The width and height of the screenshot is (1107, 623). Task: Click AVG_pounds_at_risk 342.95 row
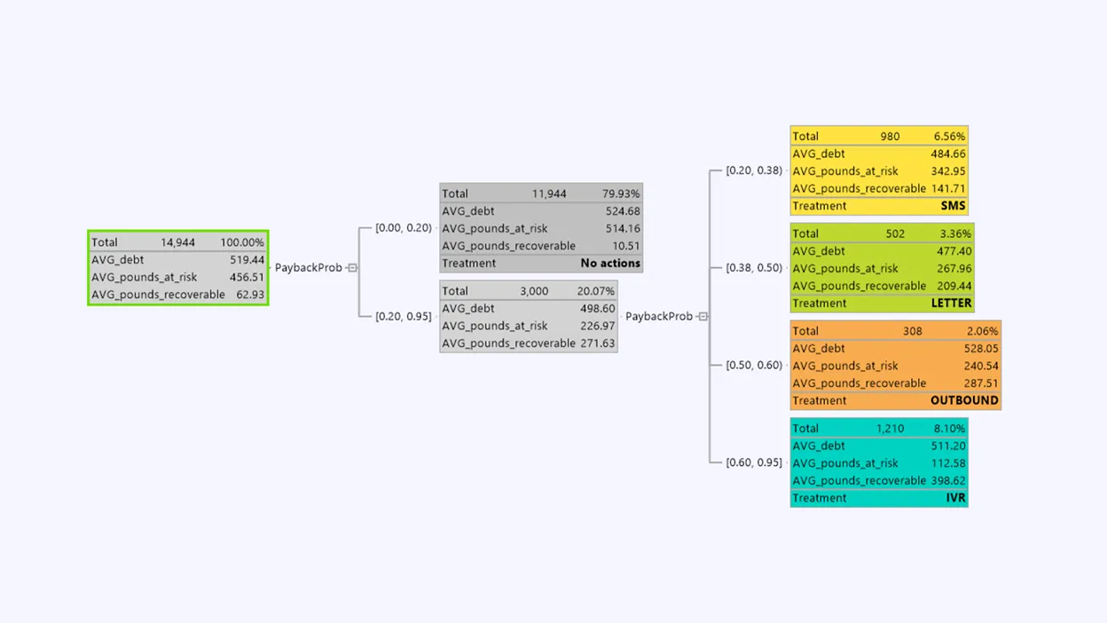click(x=879, y=171)
